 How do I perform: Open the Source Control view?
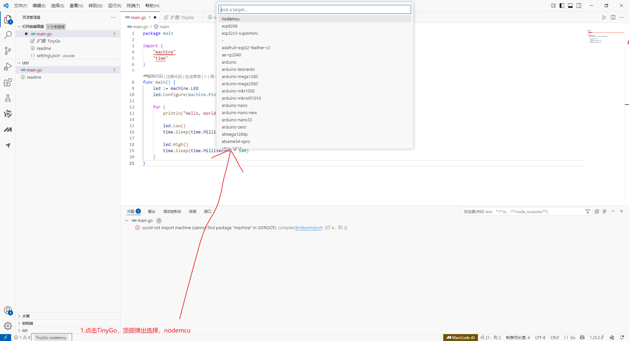coord(8,51)
